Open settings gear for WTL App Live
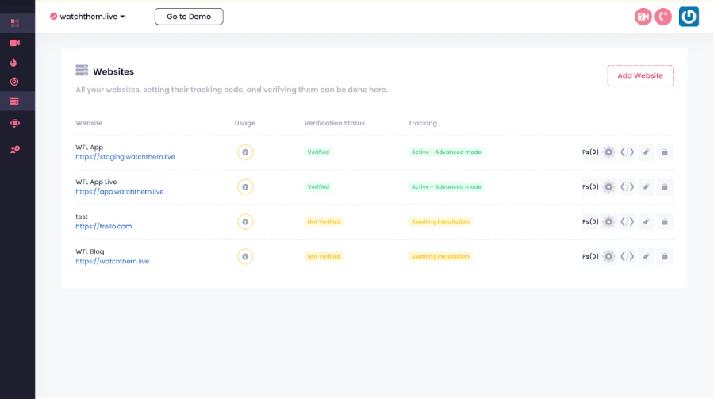Screen dimensions: 714x399 pos(608,186)
